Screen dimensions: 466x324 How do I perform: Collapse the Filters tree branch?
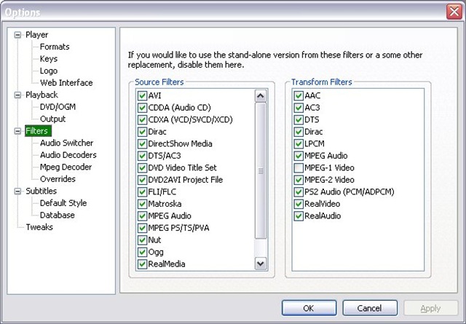(19, 131)
